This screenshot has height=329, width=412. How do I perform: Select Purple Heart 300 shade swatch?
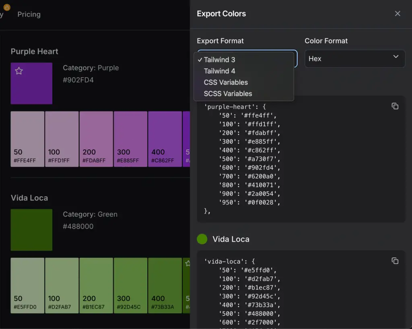[x=130, y=139]
